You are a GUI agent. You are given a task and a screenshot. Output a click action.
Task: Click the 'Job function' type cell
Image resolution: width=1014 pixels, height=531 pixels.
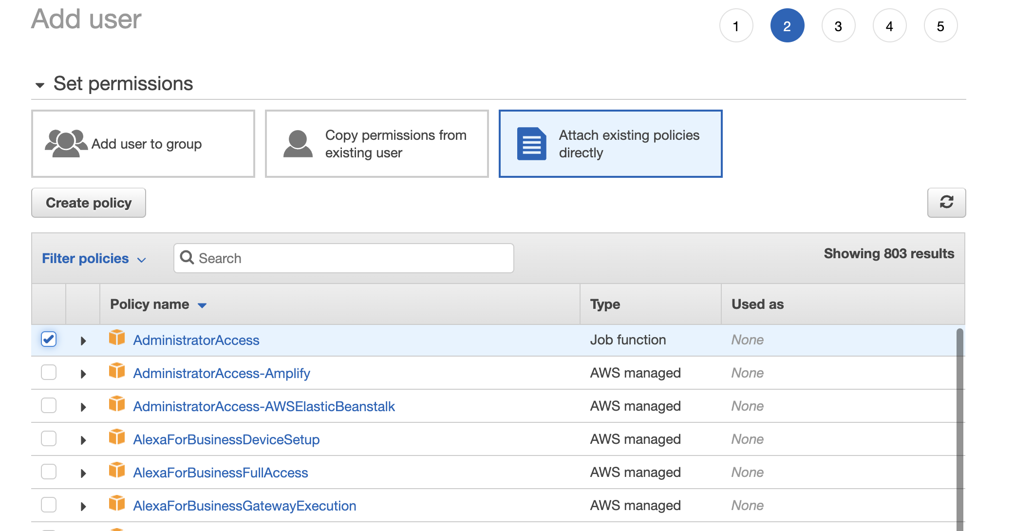pyautogui.click(x=628, y=340)
